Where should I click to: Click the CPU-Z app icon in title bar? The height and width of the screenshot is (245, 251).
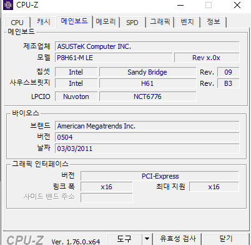(x=8, y=5)
